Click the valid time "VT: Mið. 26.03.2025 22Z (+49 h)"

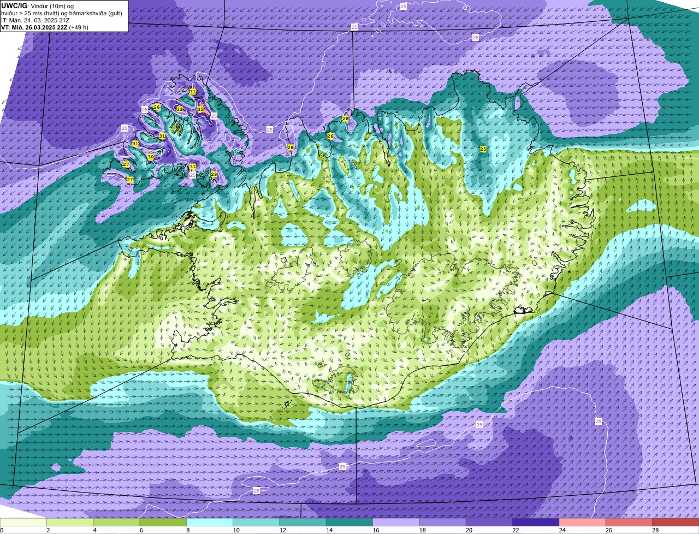(45, 27)
